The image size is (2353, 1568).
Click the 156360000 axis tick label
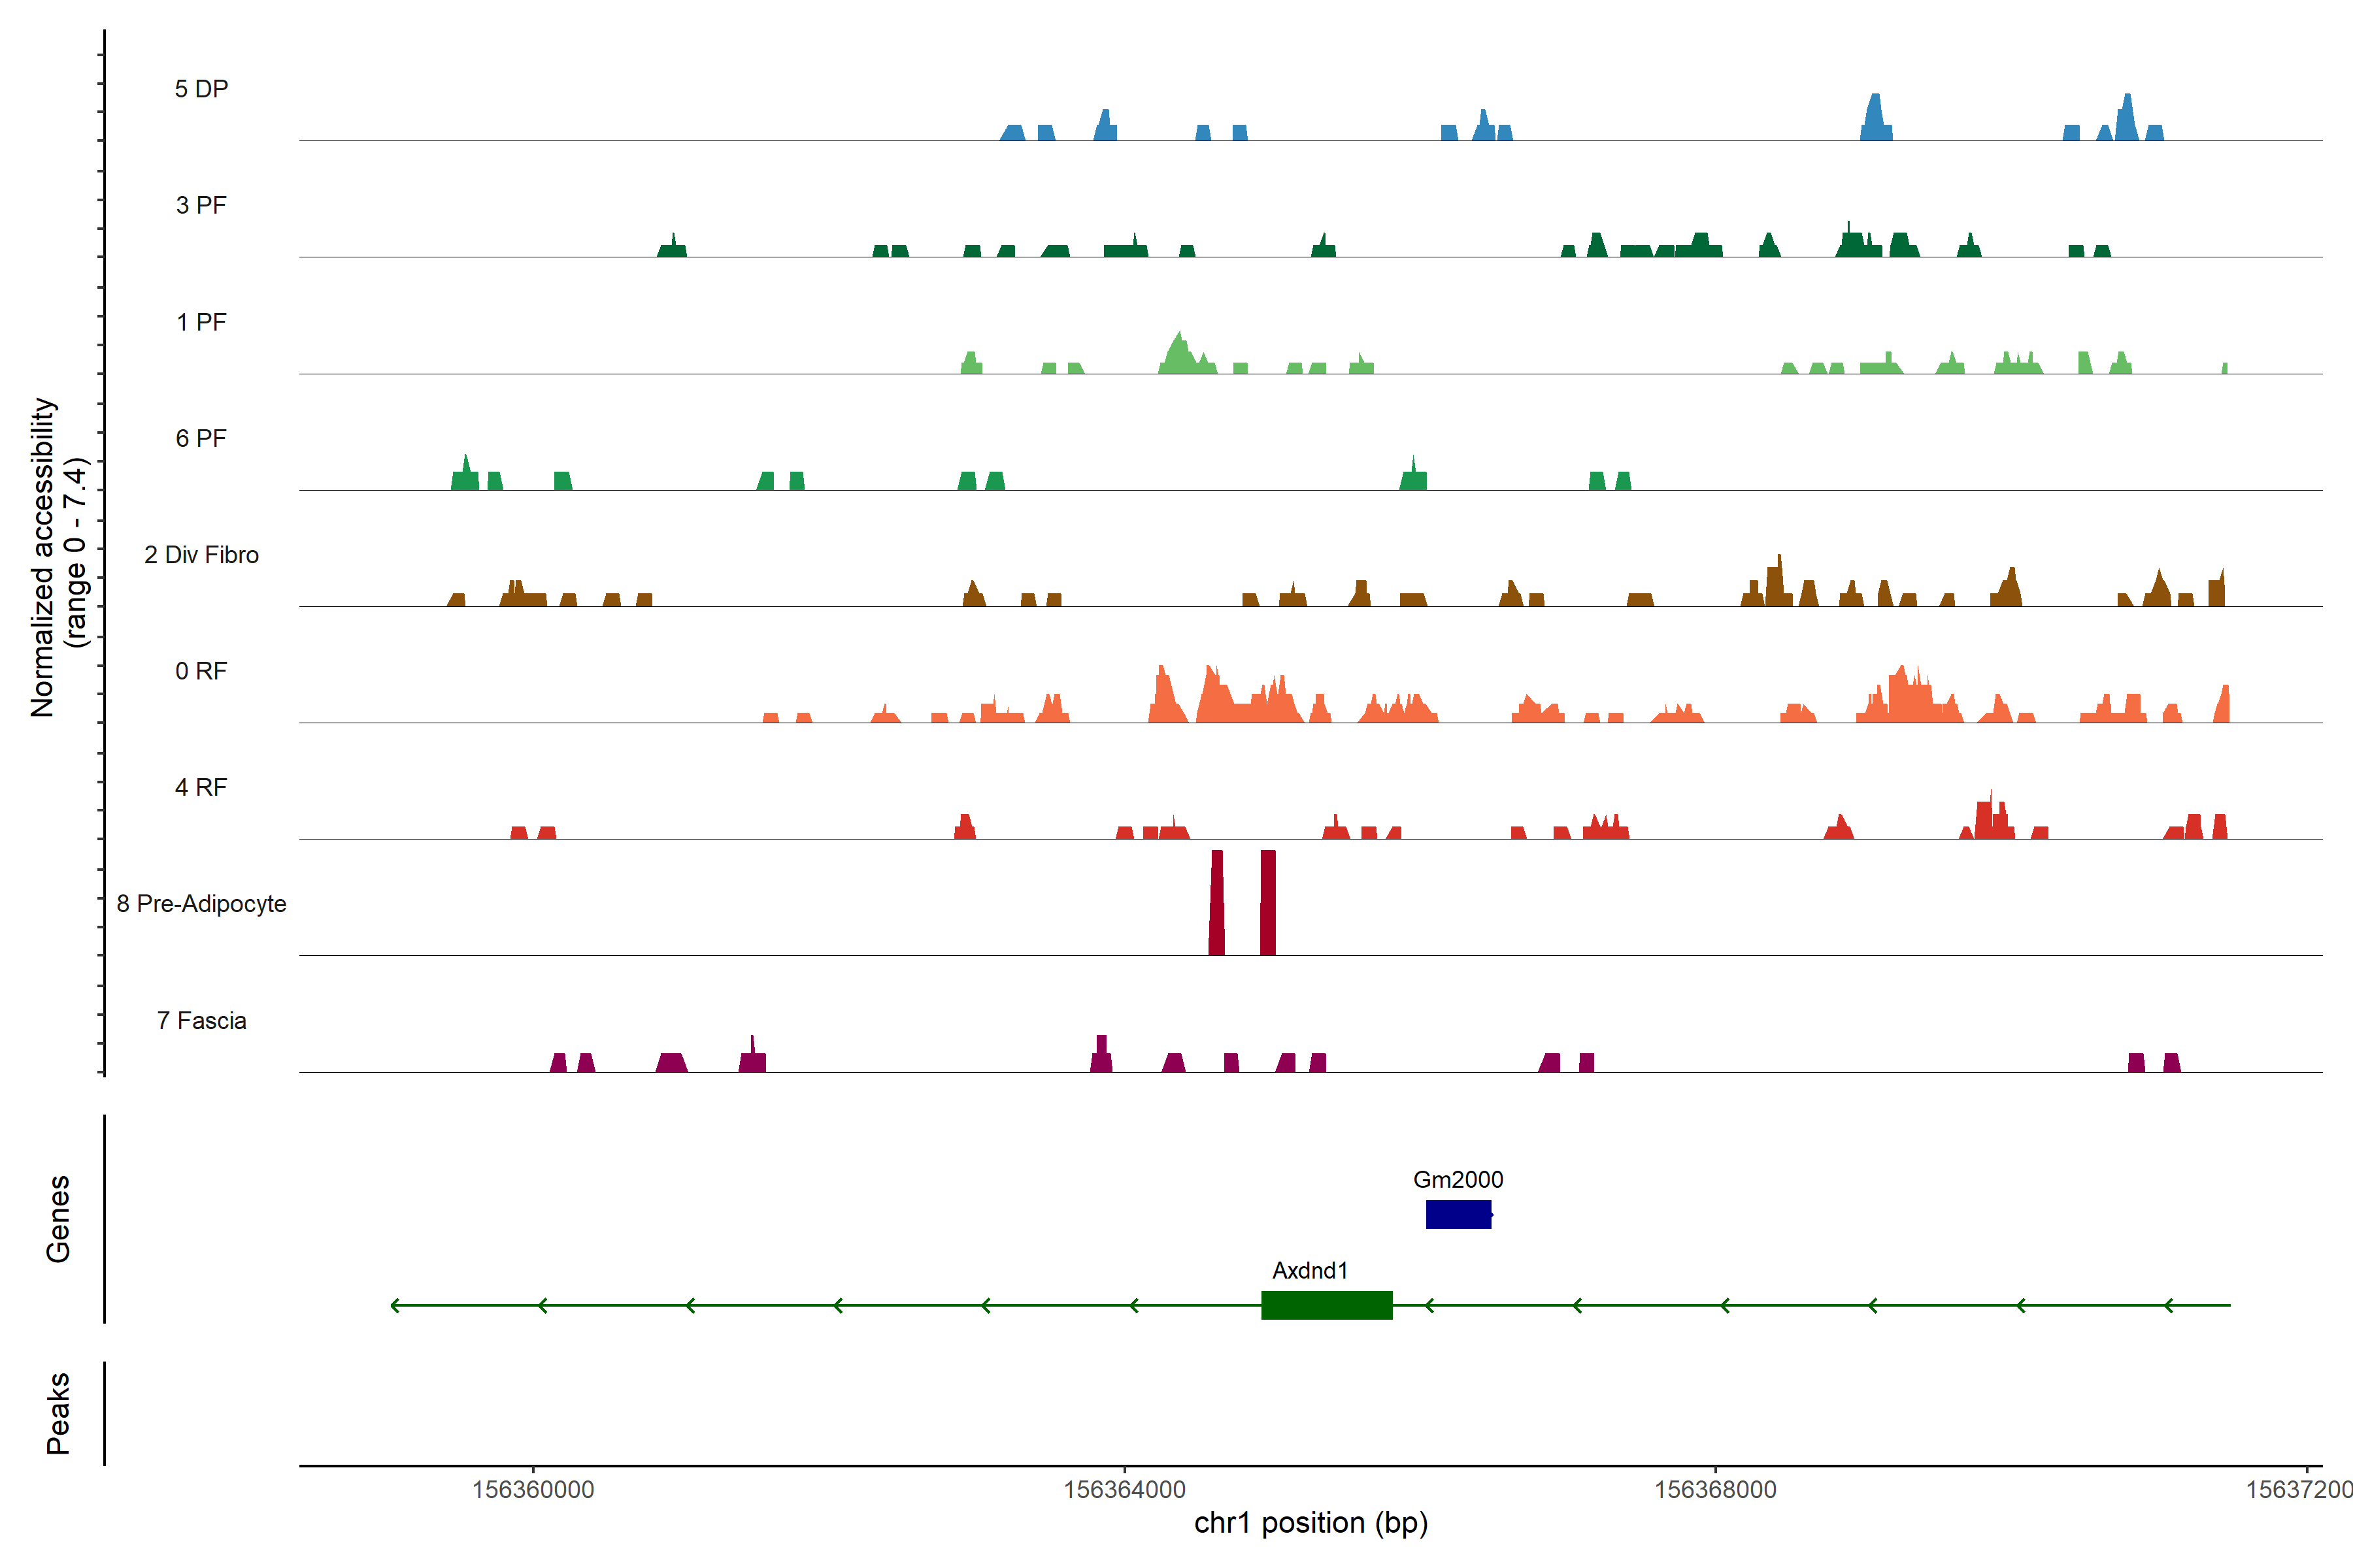(x=533, y=1489)
